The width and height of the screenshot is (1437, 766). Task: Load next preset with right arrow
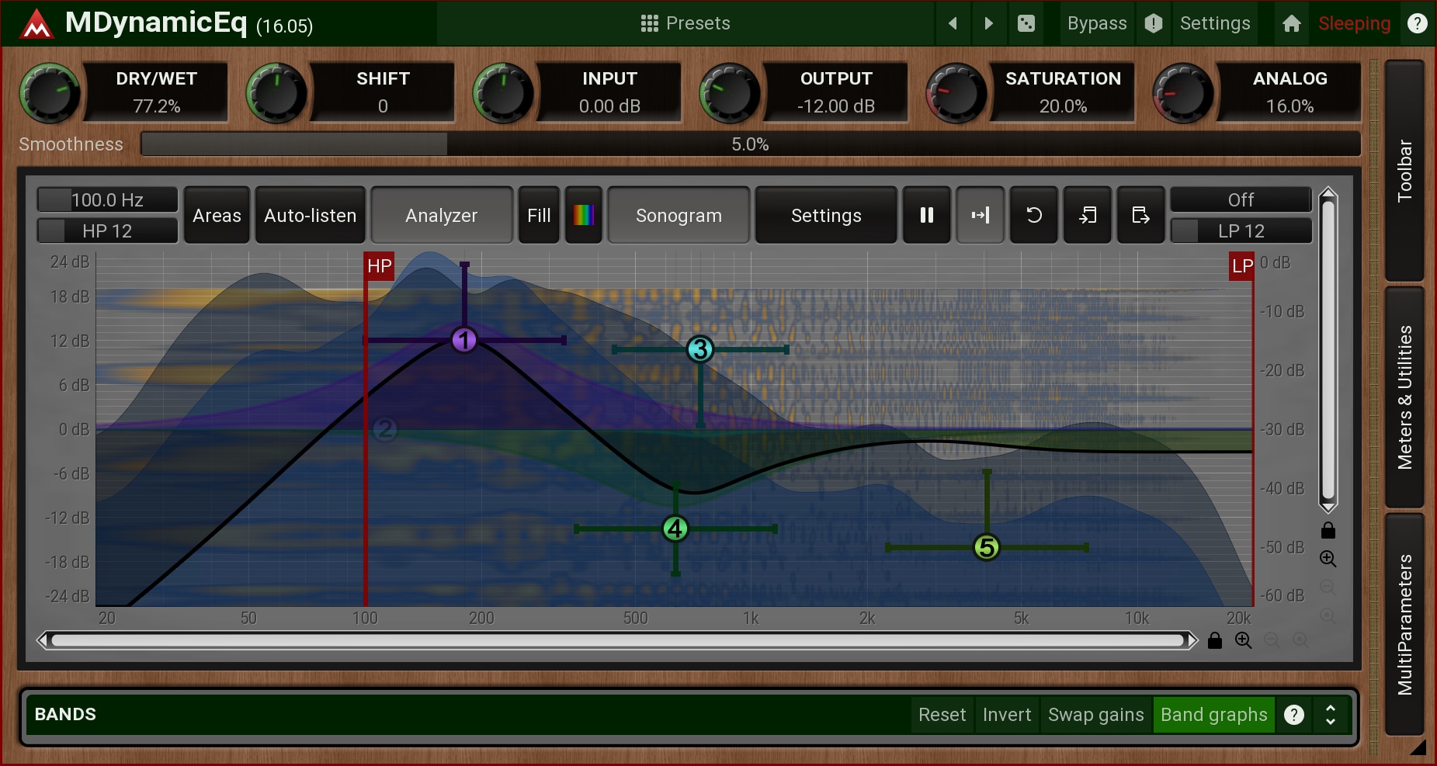pyautogui.click(x=988, y=23)
